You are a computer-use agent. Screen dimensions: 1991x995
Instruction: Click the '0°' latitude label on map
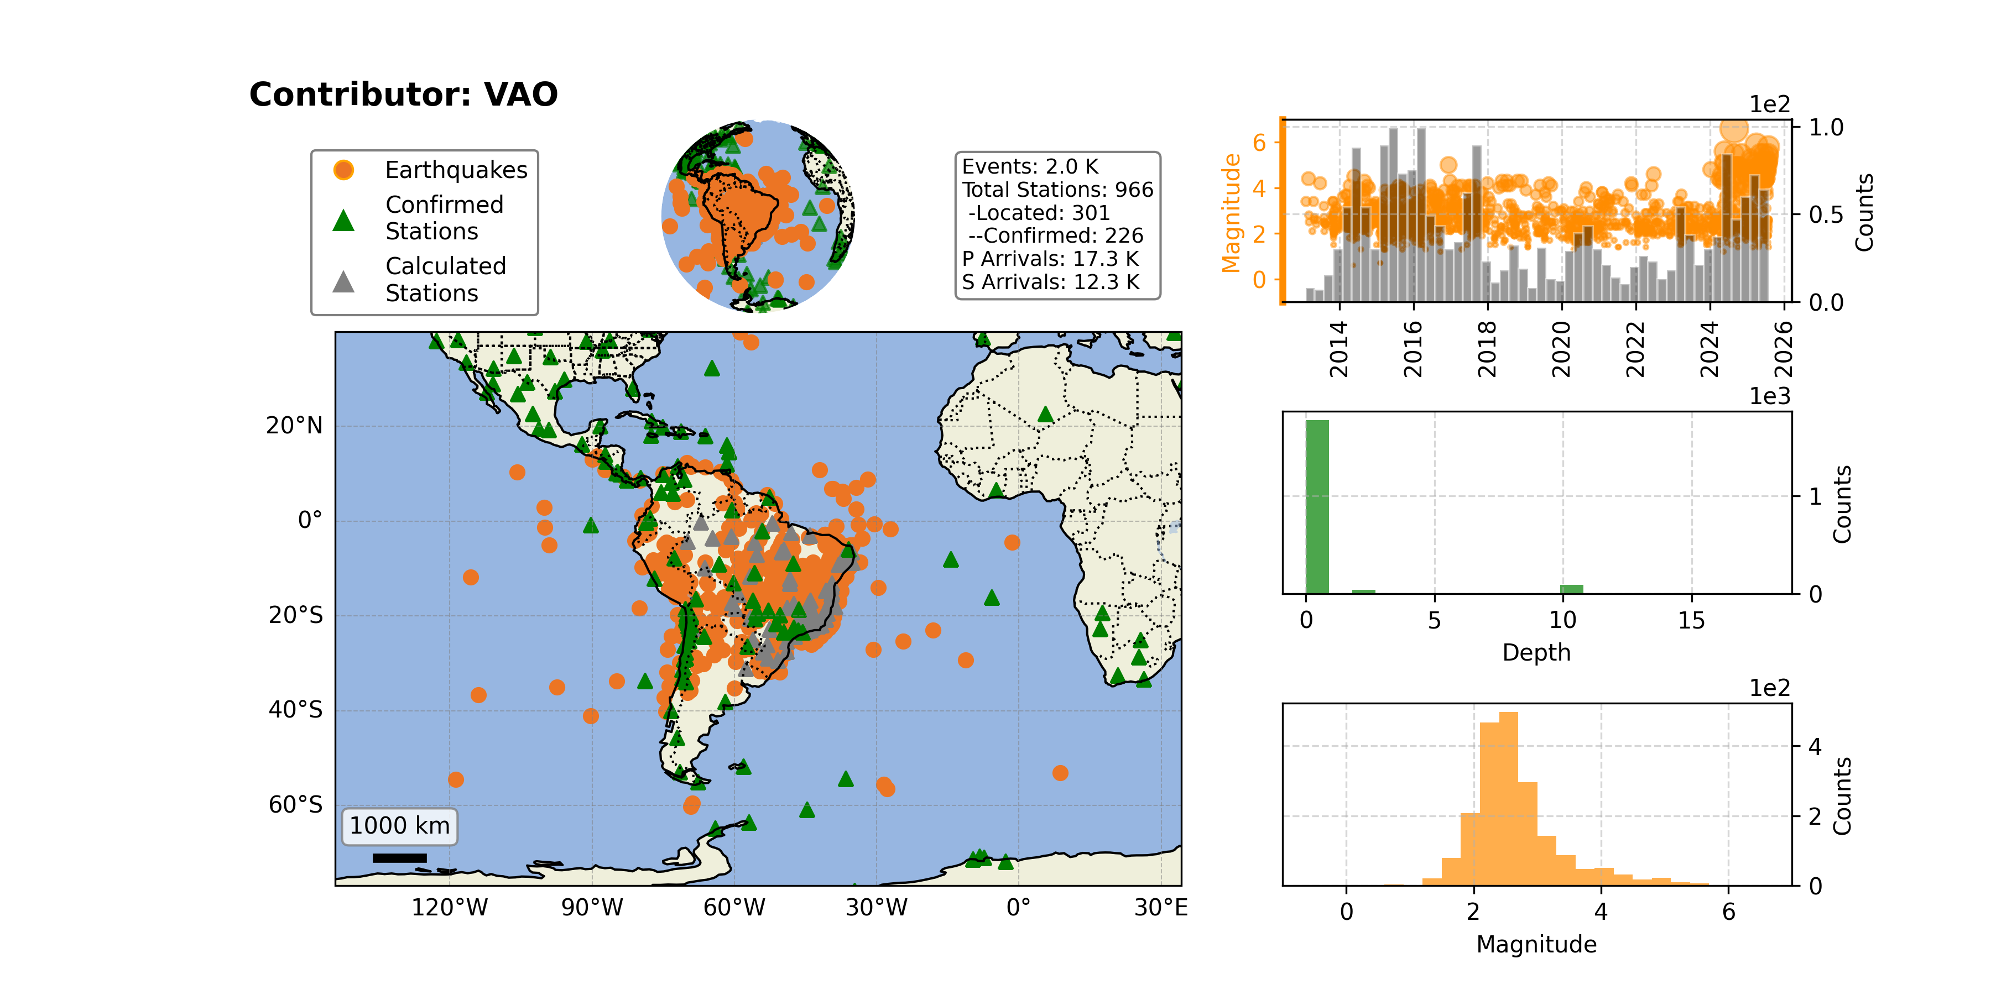[310, 521]
